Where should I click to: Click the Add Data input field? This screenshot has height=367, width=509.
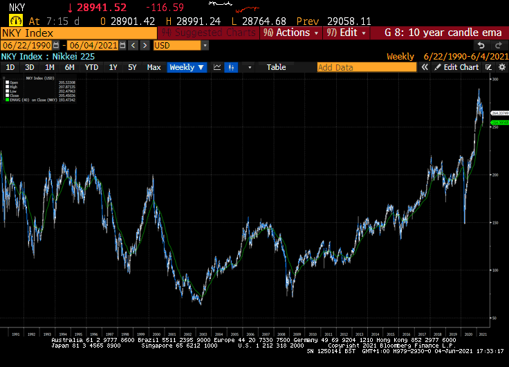coord(367,67)
